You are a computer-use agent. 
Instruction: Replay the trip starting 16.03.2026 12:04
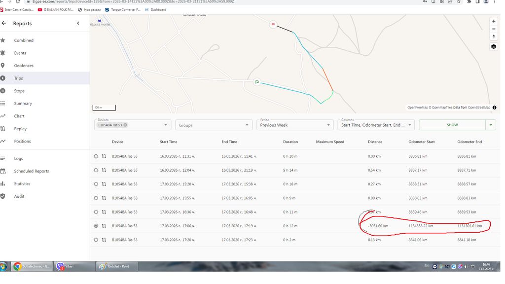[104, 170]
